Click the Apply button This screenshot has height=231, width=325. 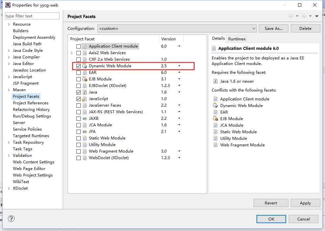pyautogui.click(x=305, y=203)
